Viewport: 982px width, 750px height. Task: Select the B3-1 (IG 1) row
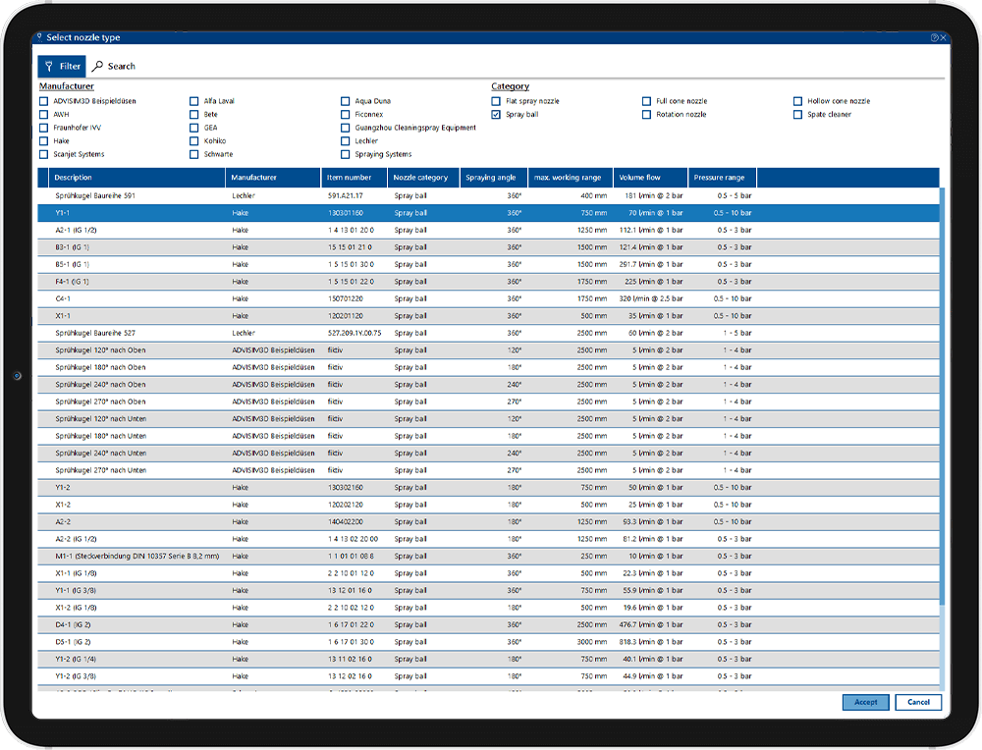[488, 247]
